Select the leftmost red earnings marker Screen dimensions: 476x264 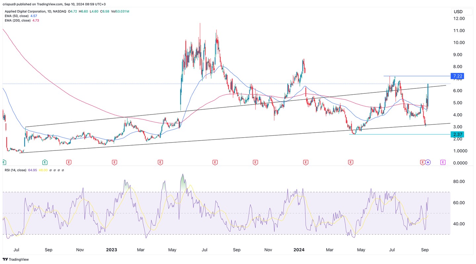(69, 162)
